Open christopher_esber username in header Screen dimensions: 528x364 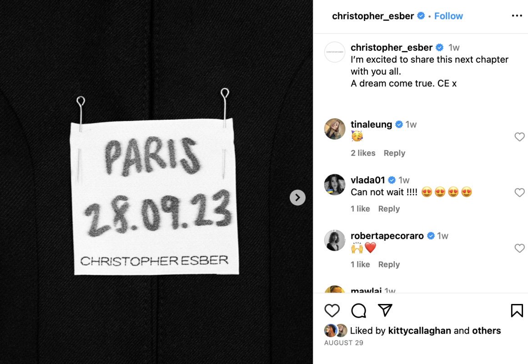[x=373, y=16]
